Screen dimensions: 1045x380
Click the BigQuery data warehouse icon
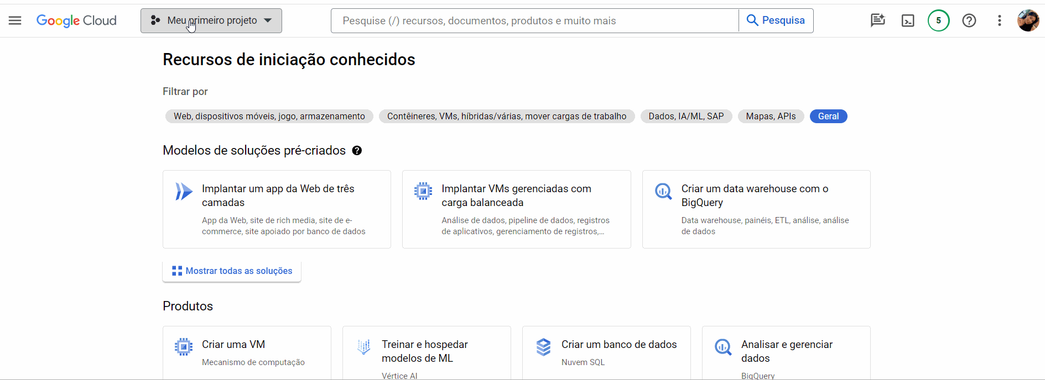coord(663,192)
